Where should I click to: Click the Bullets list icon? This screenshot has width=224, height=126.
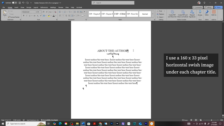[60, 12]
